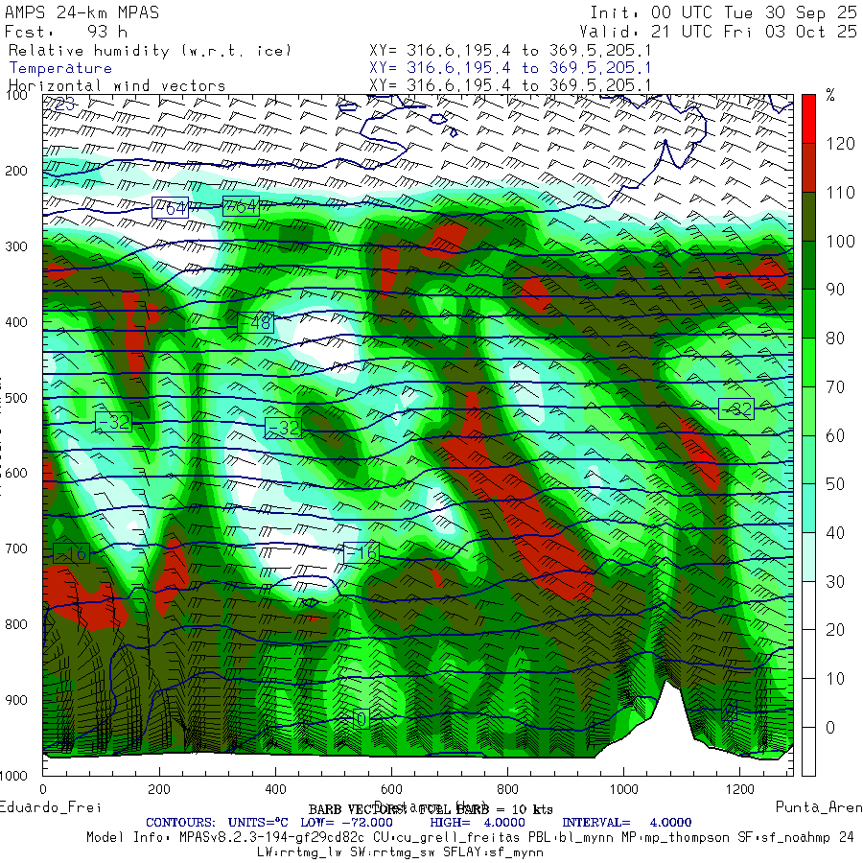Click the '400' pressure axis tick label
The image size is (863, 863).
[16, 322]
